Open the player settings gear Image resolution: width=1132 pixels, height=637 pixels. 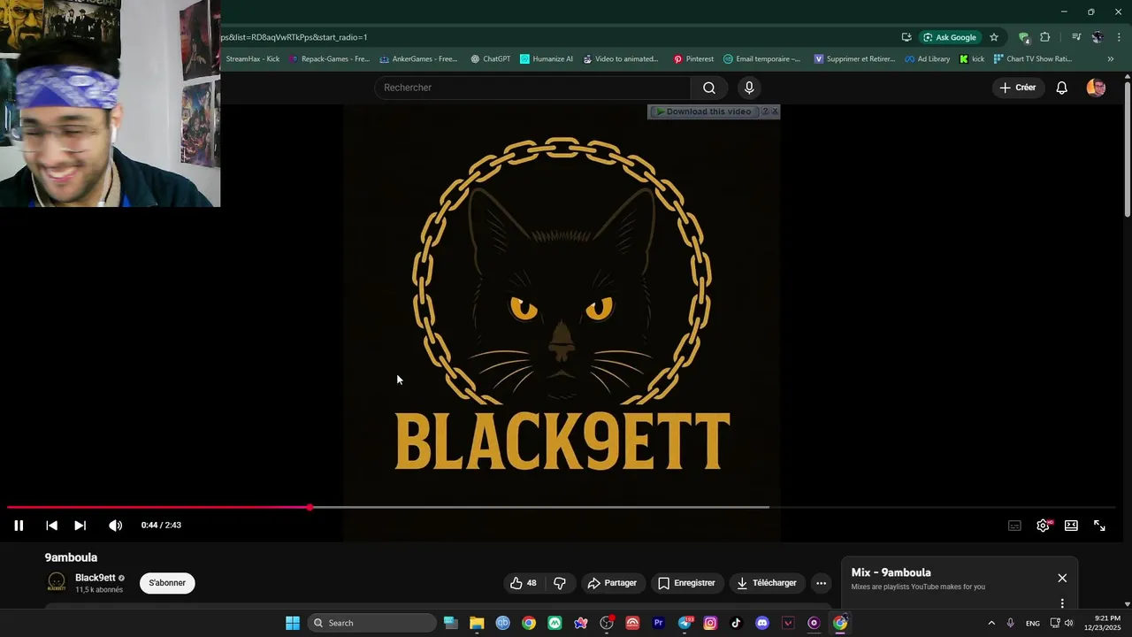[1043, 526]
